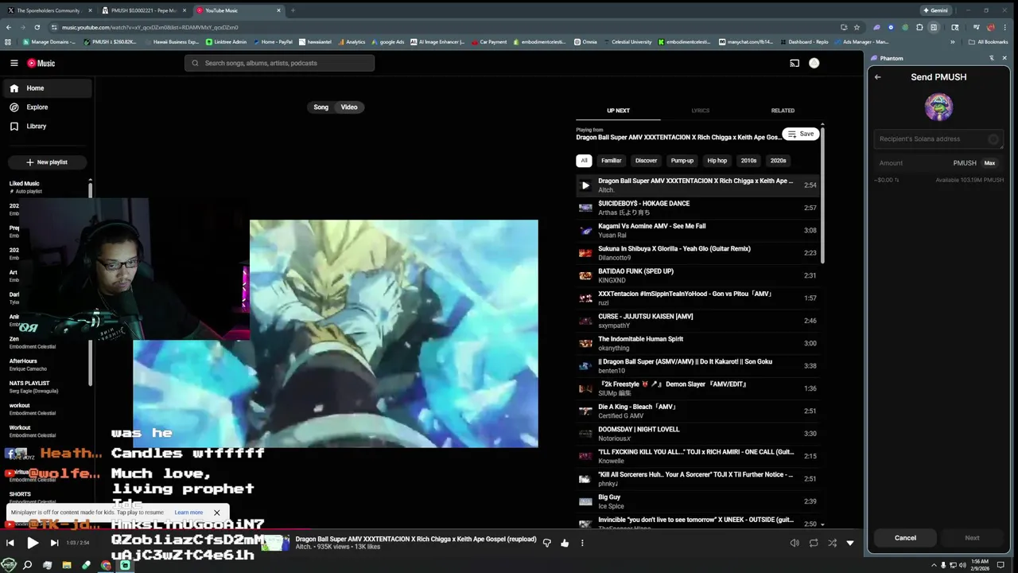Skip to next track in player bar
This screenshot has width=1018, height=573.
pyautogui.click(x=54, y=543)
